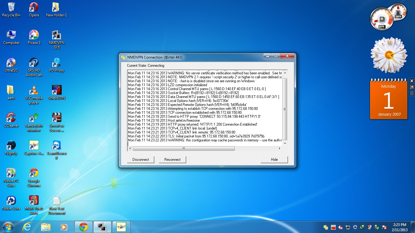415x233 pixels.
Task: Click the log scroll-down arrow
Action: 285,144
